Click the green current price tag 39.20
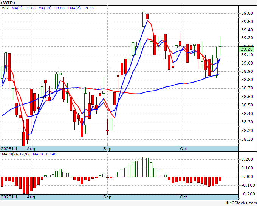 [x=246, y=49]
